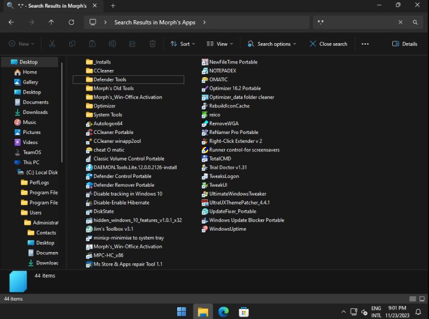The width and height of the screenshot is (429, 319).
Task: Open Microsoft Store from the taskbar
Action: coord(244,312)
